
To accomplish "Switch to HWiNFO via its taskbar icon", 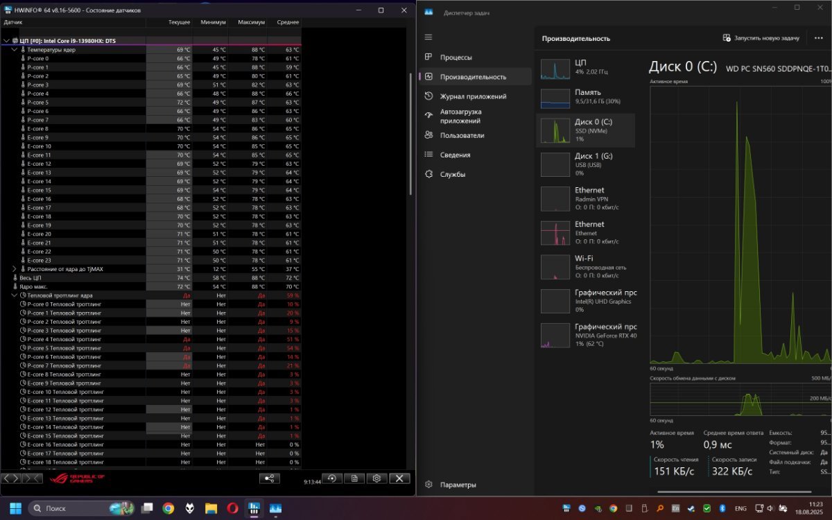I will click(254, 508).
